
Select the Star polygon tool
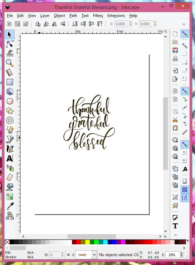point(10,111)
